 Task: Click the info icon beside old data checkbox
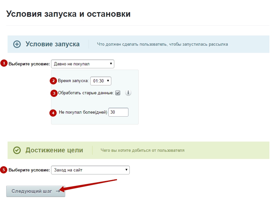pyautogui.click(x=128, y=93)
